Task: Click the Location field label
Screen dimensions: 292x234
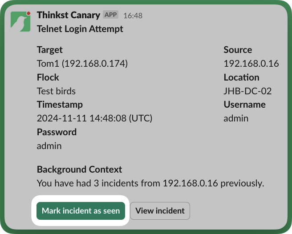Action: [x=241, y=77]
